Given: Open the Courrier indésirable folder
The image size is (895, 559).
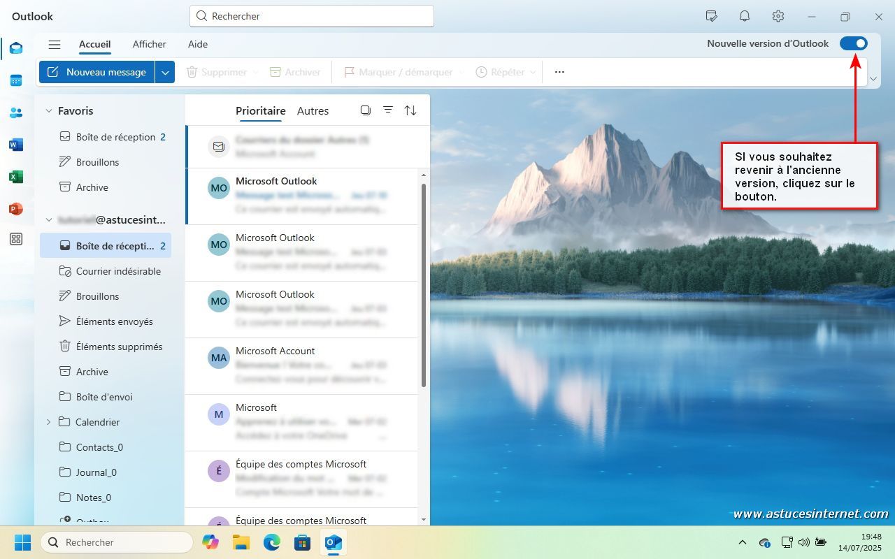Looking at the screenshot, I should pyautogui.click(x=106, y=271).
